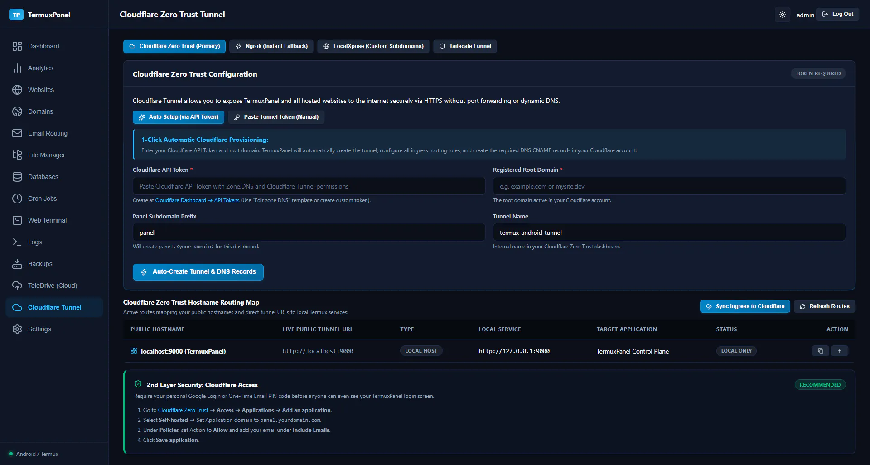The image size is (870, 465).
Task: Open the Logs page in the sidebar
Action: click(54, 242)
